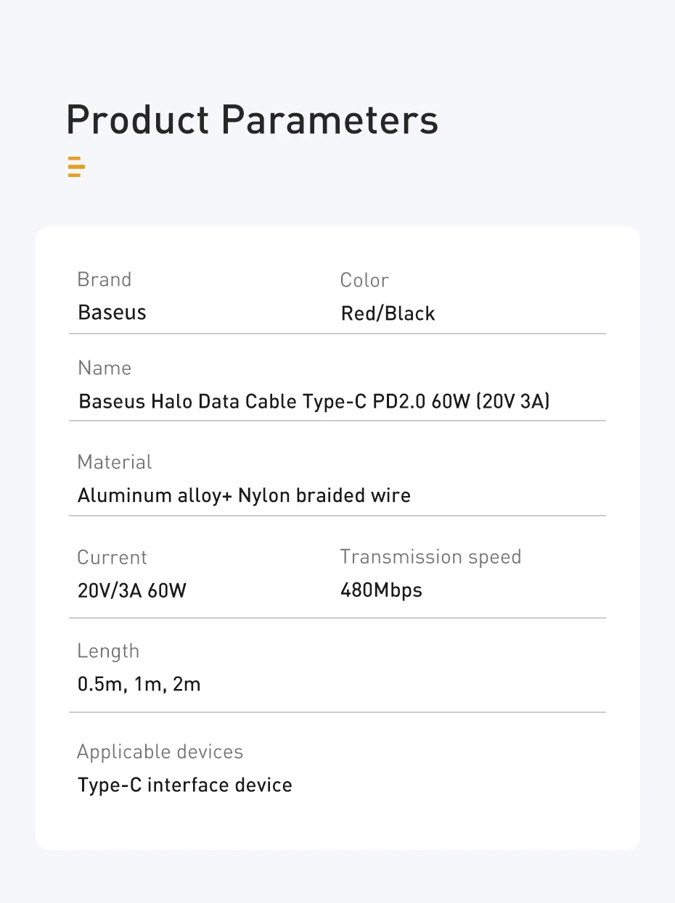Click the Product Parameters heading
675x903 pixels.
pos(252,120)
